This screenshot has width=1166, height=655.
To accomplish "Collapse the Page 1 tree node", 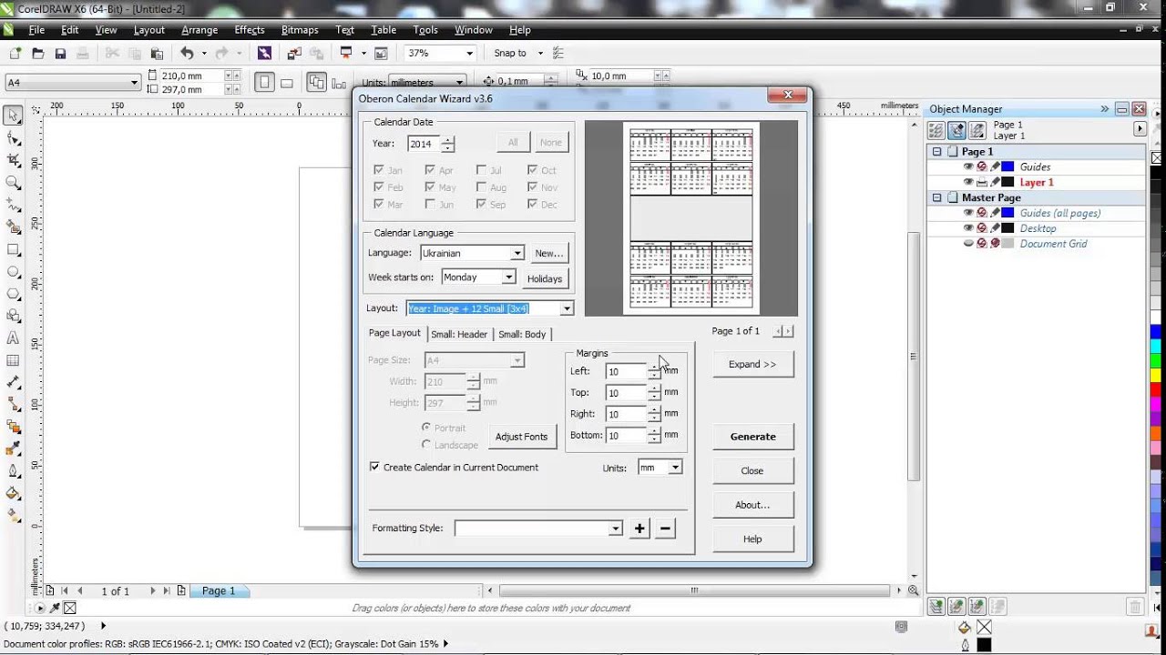I will [x=936, y=152].
